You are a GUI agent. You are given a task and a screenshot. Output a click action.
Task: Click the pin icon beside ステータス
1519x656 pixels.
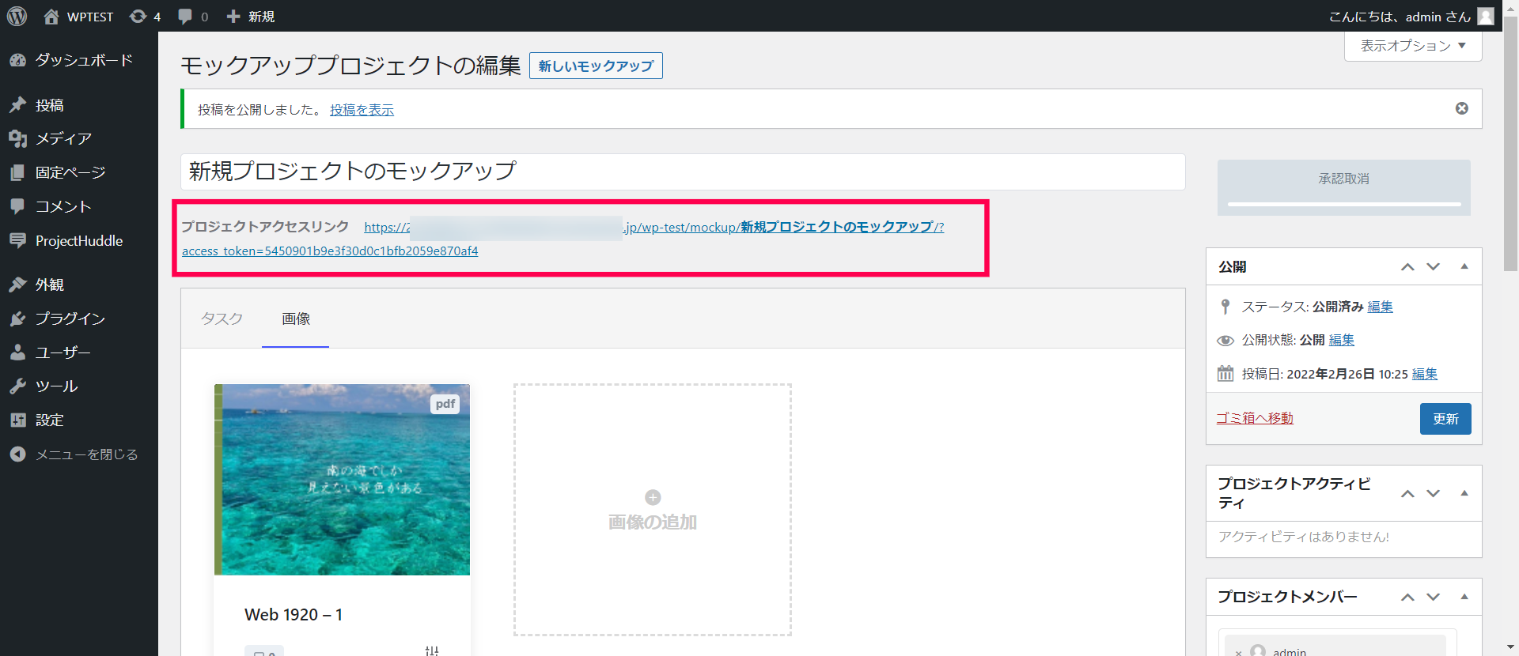tap(1225, 306)
